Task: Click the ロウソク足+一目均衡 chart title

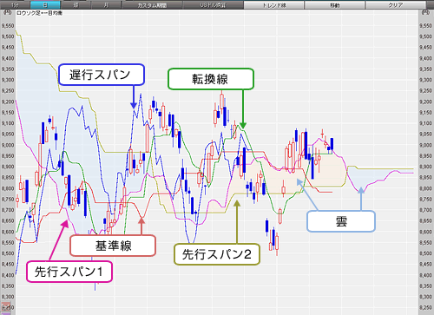Action: 39,13
